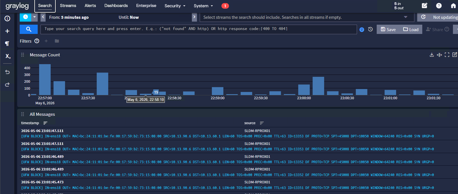The height and width of the screenshot is (194, 458).
Task: Load a saved search
Action: pos(411,29)
